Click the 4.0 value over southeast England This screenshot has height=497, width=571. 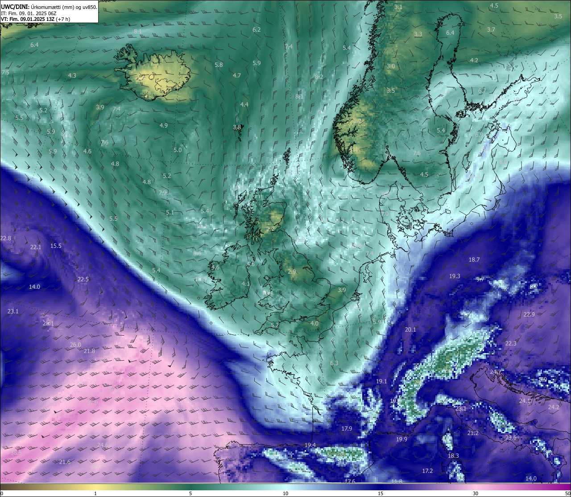pos(314,324)
